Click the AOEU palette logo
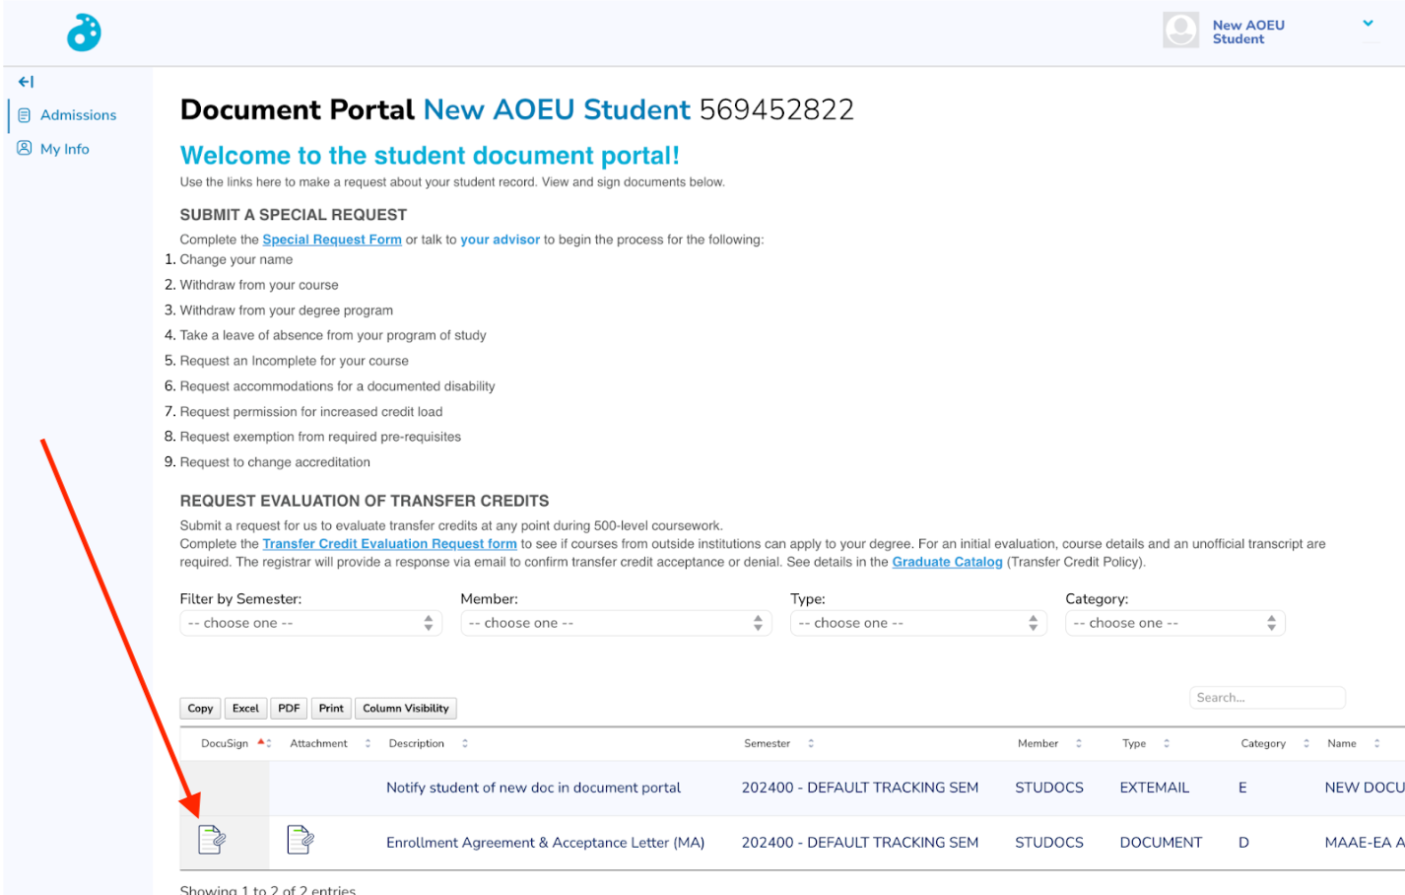Viewport: 1405px width, 895px height. [x=84, y=33]
